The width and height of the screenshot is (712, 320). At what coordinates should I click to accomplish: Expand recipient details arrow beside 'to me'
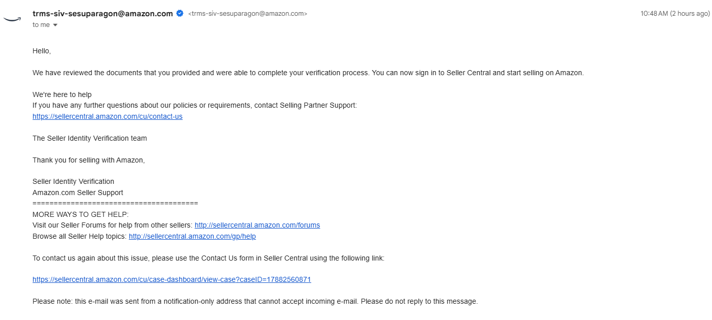click(x=55, y=25)
